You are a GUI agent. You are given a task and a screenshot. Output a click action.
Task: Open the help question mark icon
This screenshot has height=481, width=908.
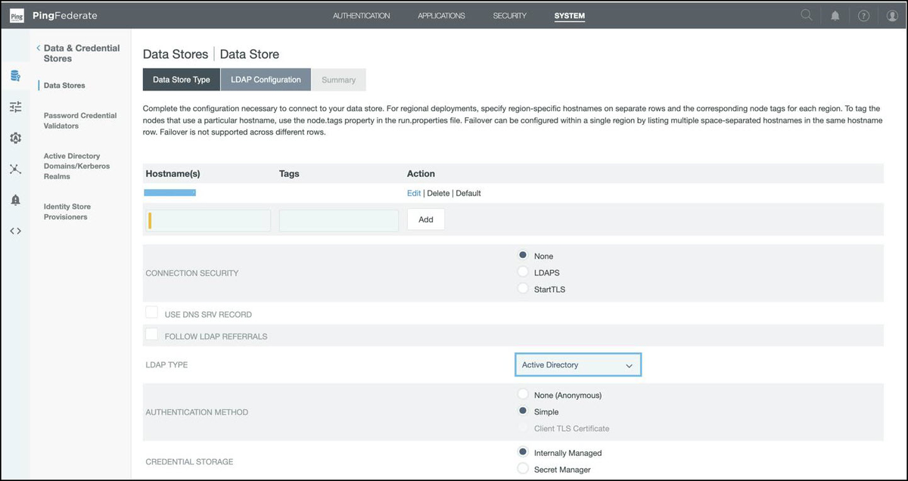tap(863, 16)
